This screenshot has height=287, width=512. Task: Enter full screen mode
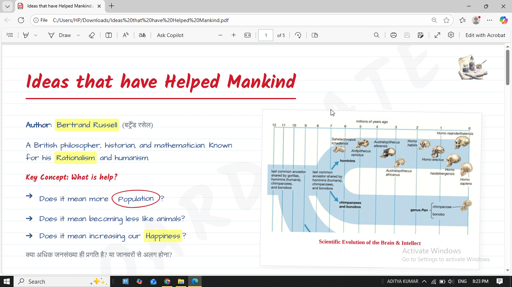coord(437,35)
